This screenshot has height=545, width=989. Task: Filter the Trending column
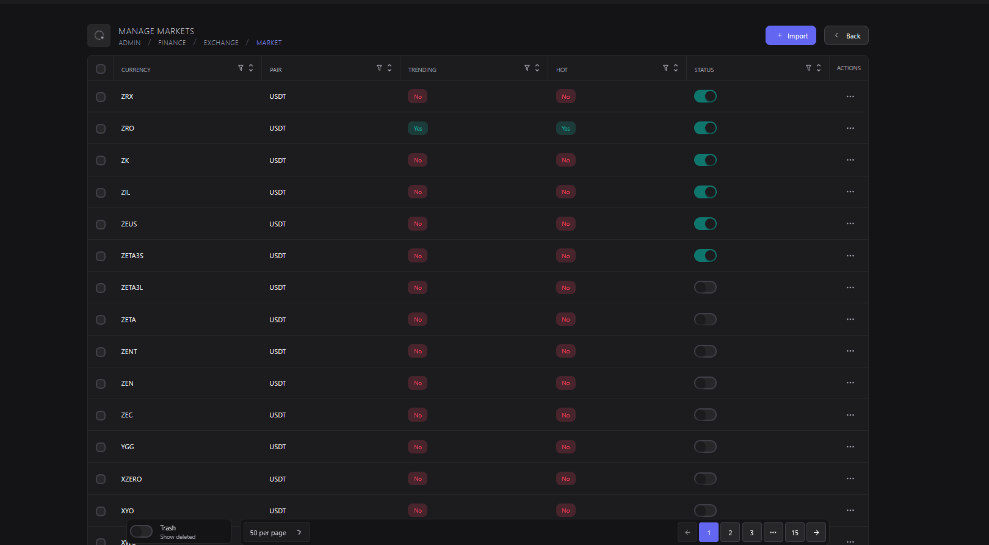pyautogui.click(x=527, y=68)
